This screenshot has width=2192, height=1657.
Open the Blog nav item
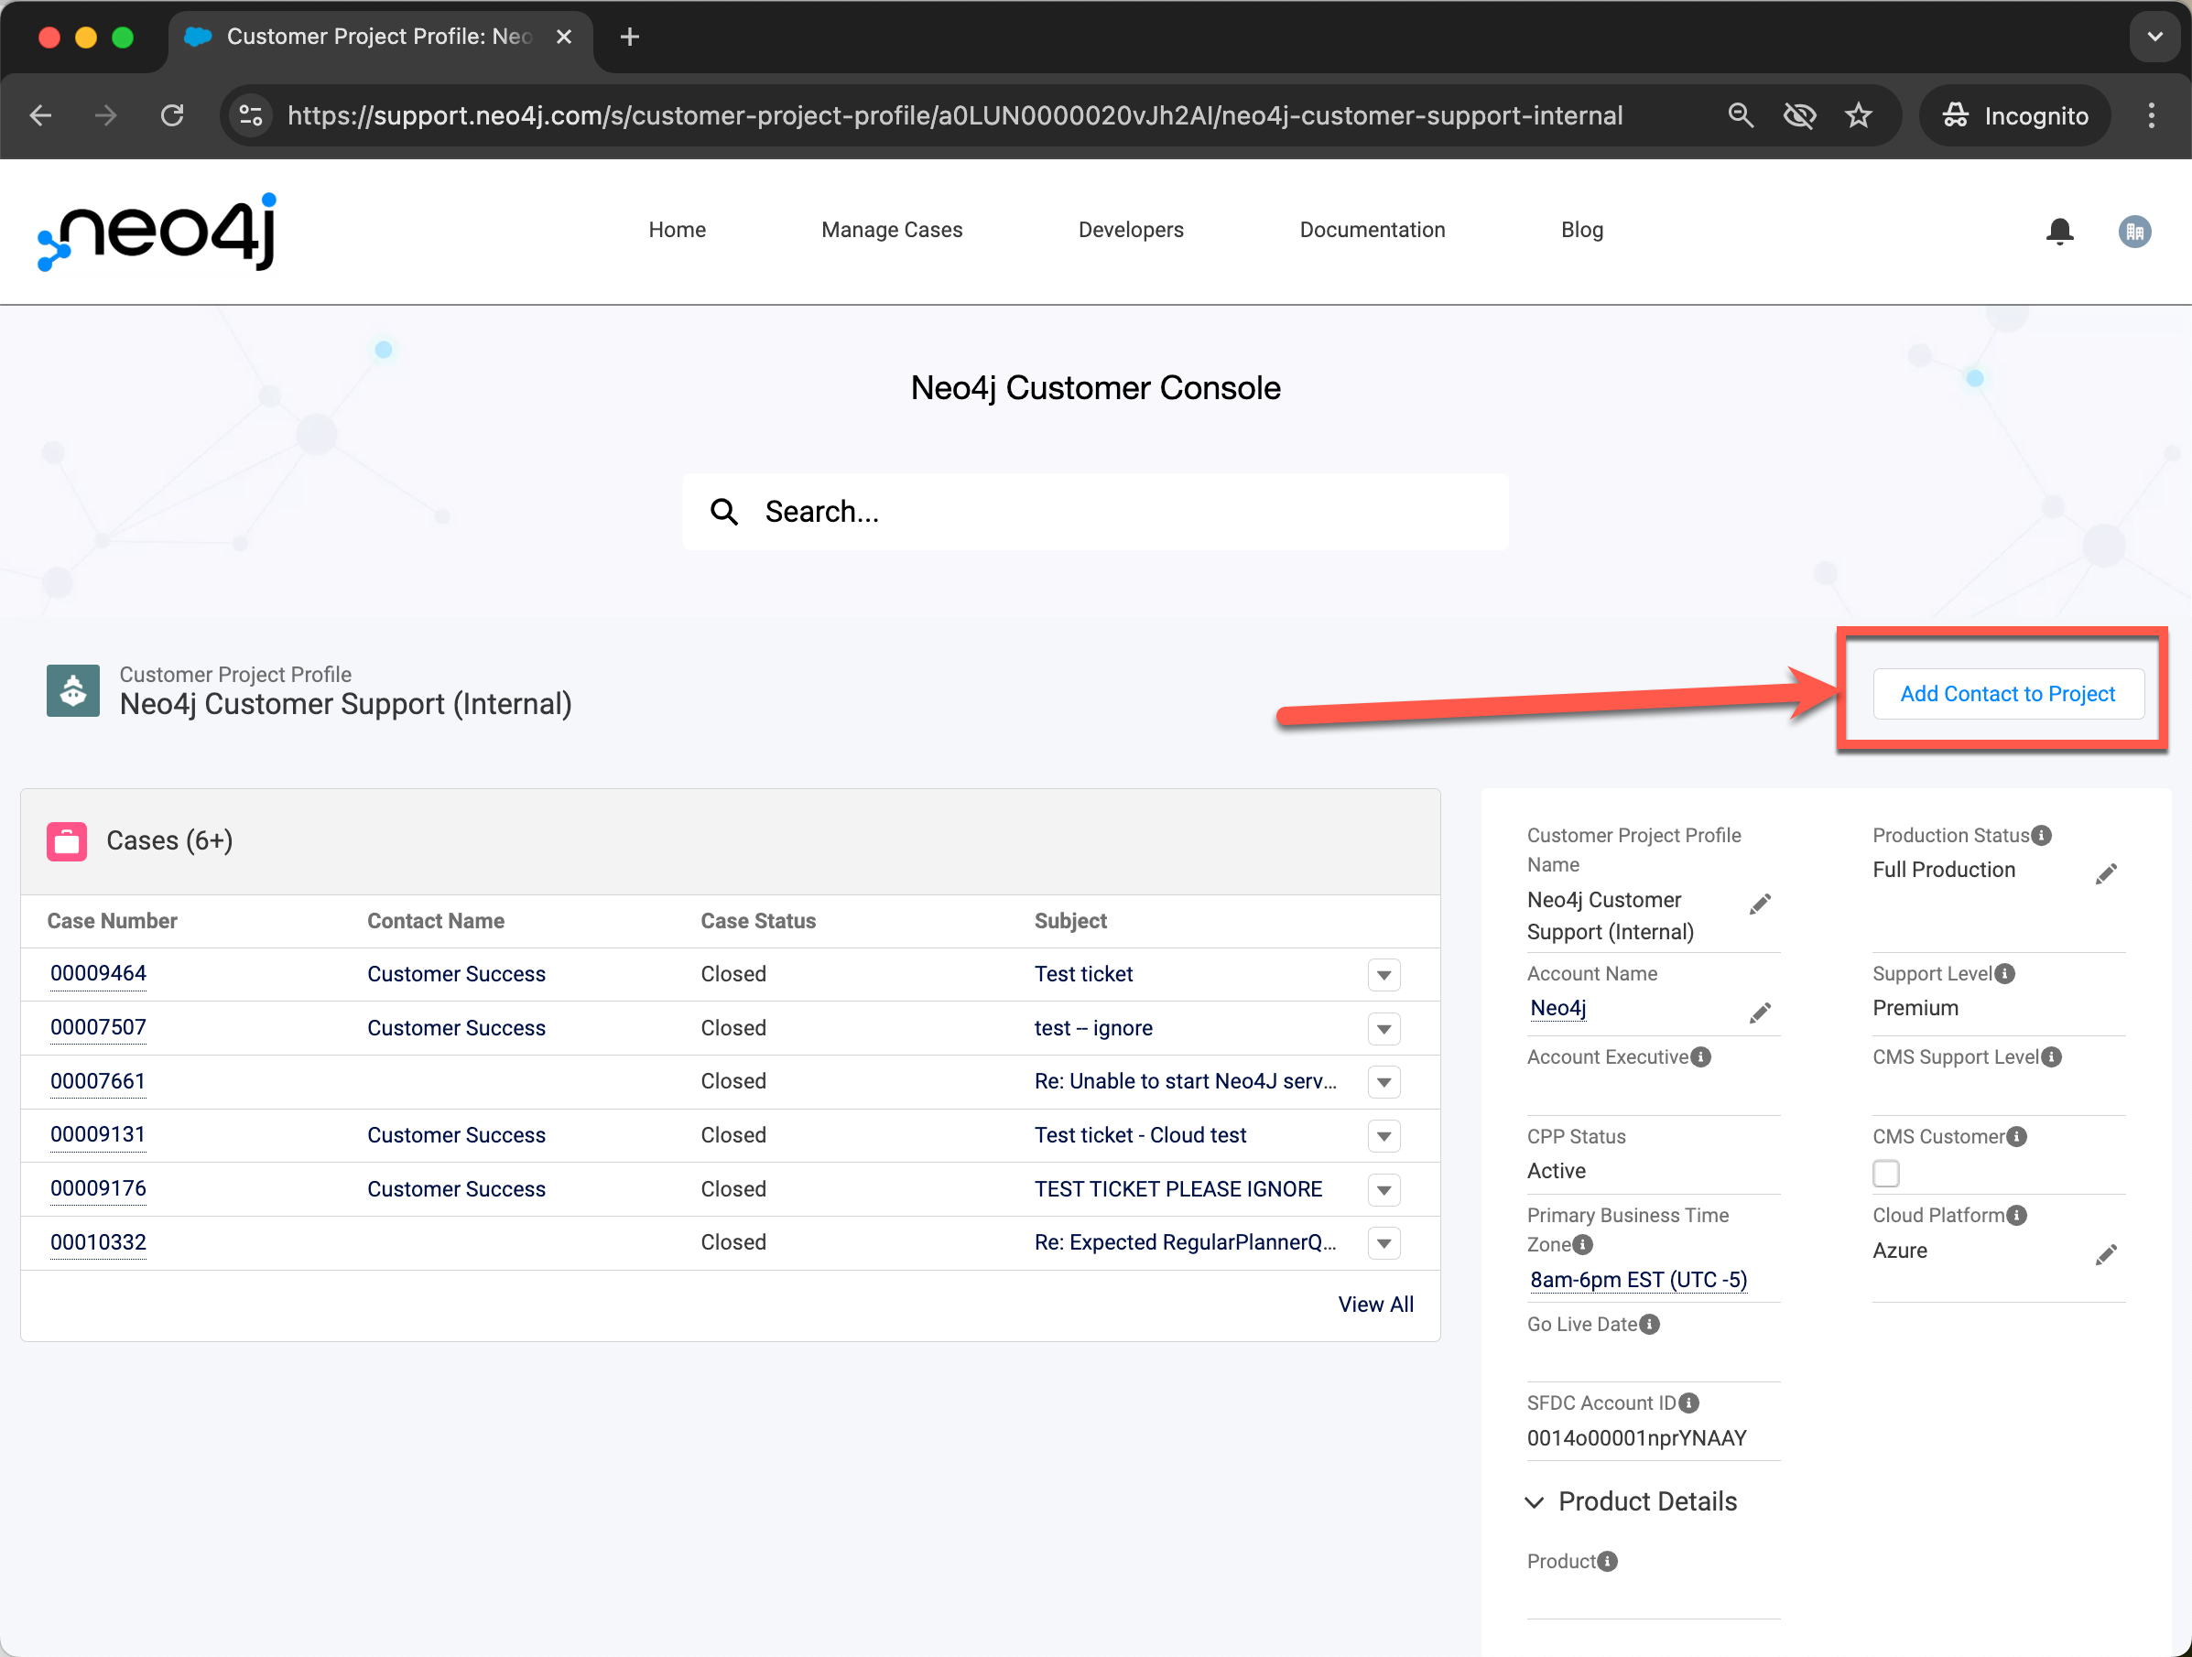point(1581,230)
